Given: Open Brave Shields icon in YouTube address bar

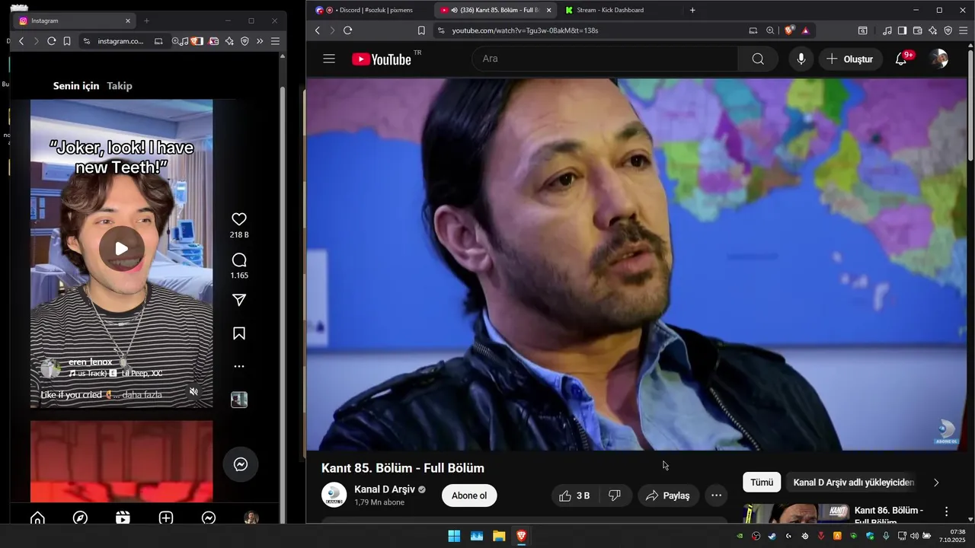Looking at the screenshot, I should [789, 30].
